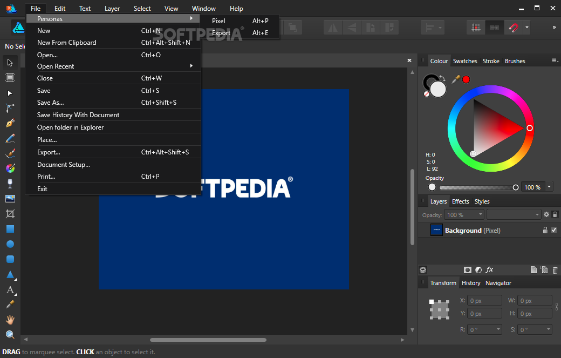
Task: Toggle Background layer visibility checkbox
Action: click(554, 230)
